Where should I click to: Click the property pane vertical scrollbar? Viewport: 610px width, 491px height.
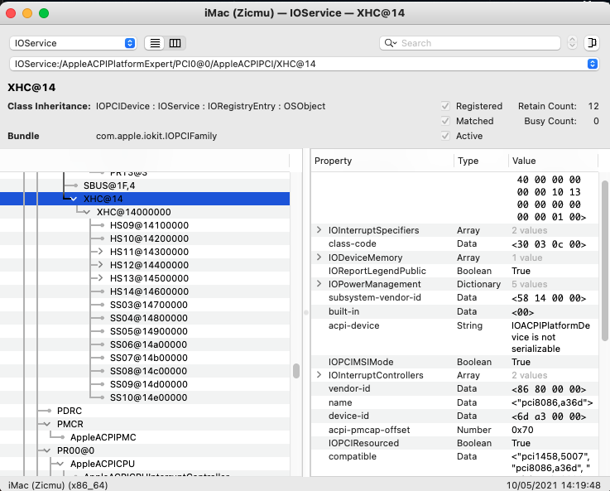click(605, 261)
